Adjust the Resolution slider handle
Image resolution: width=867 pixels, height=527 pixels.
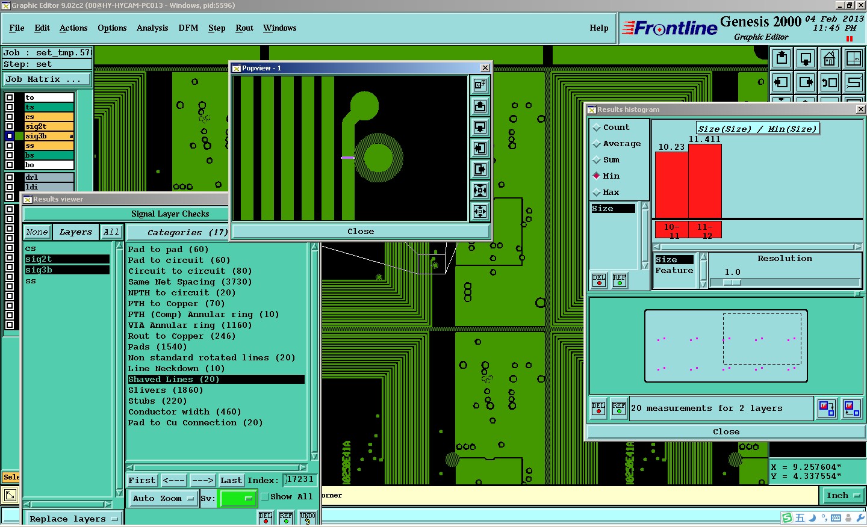tap(731, 282)
